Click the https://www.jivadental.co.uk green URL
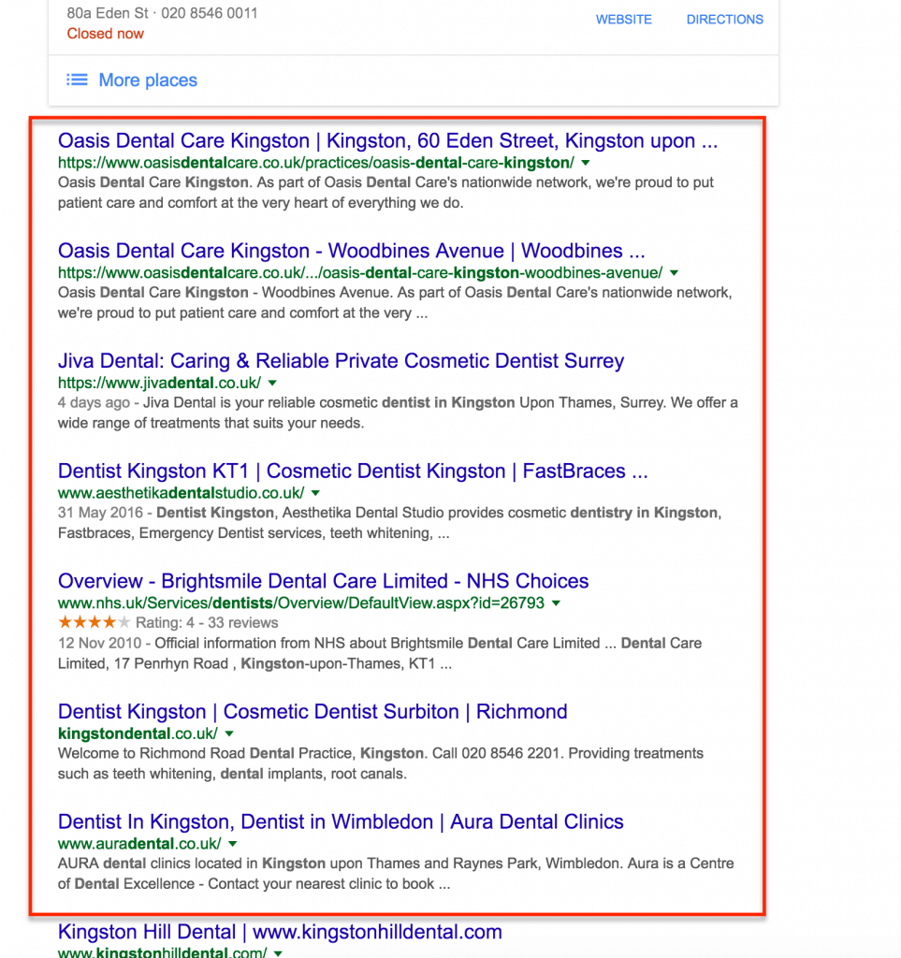Image resolution: width=901 pixels, height=958 pixels. point(159,383)
